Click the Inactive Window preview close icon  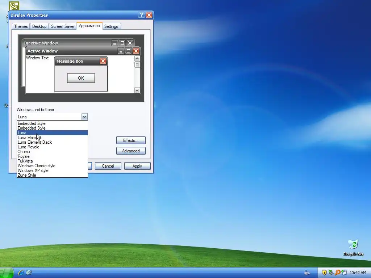pos(130,43)
